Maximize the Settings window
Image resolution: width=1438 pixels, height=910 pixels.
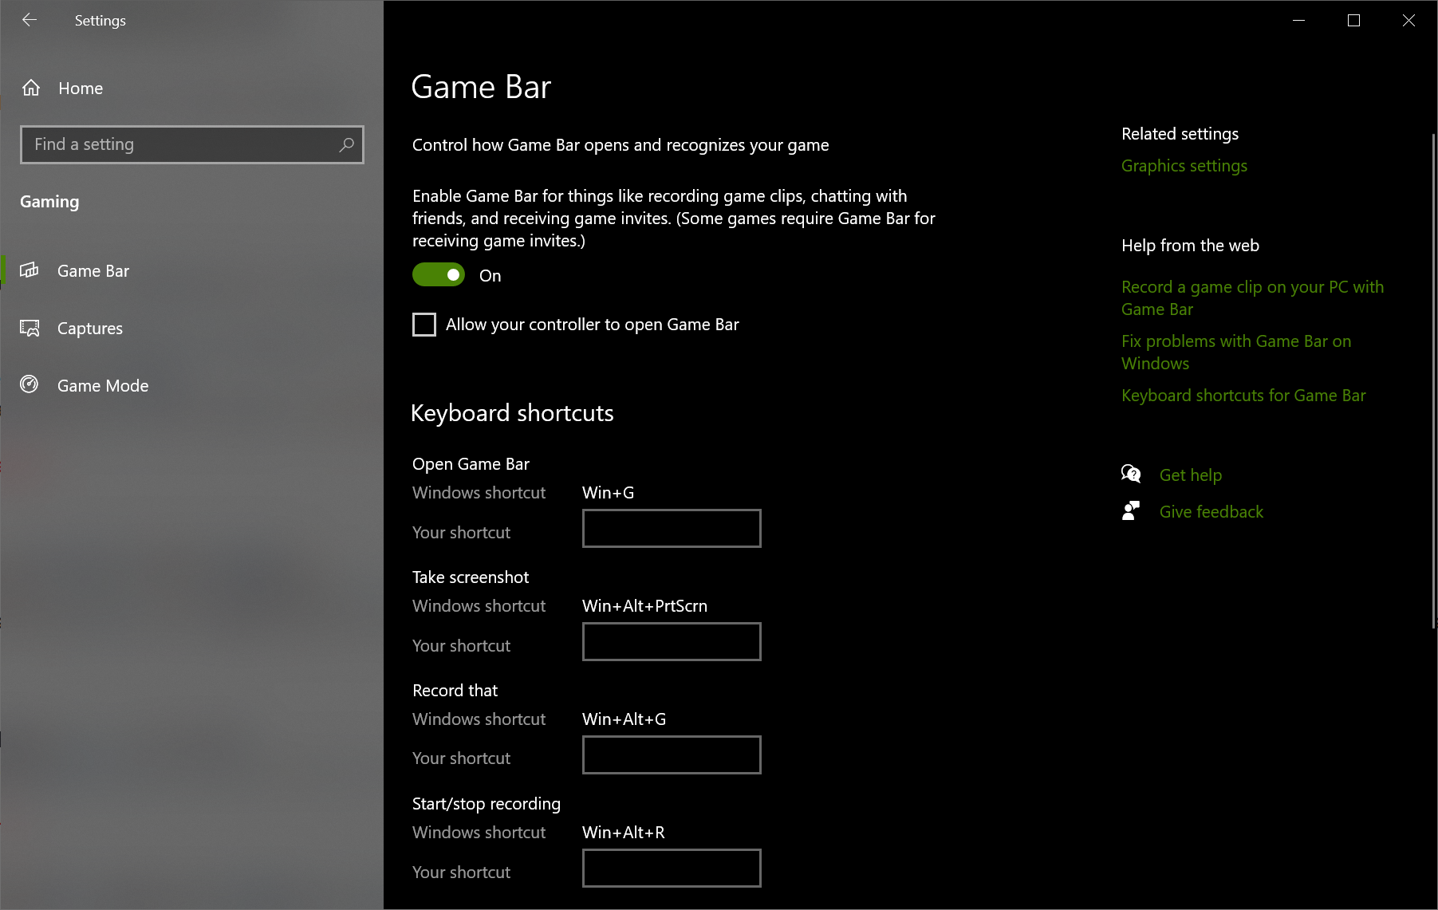(x=1353, y=20)
